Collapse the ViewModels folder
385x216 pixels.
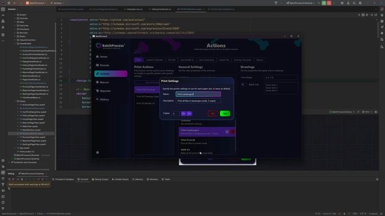14,44
